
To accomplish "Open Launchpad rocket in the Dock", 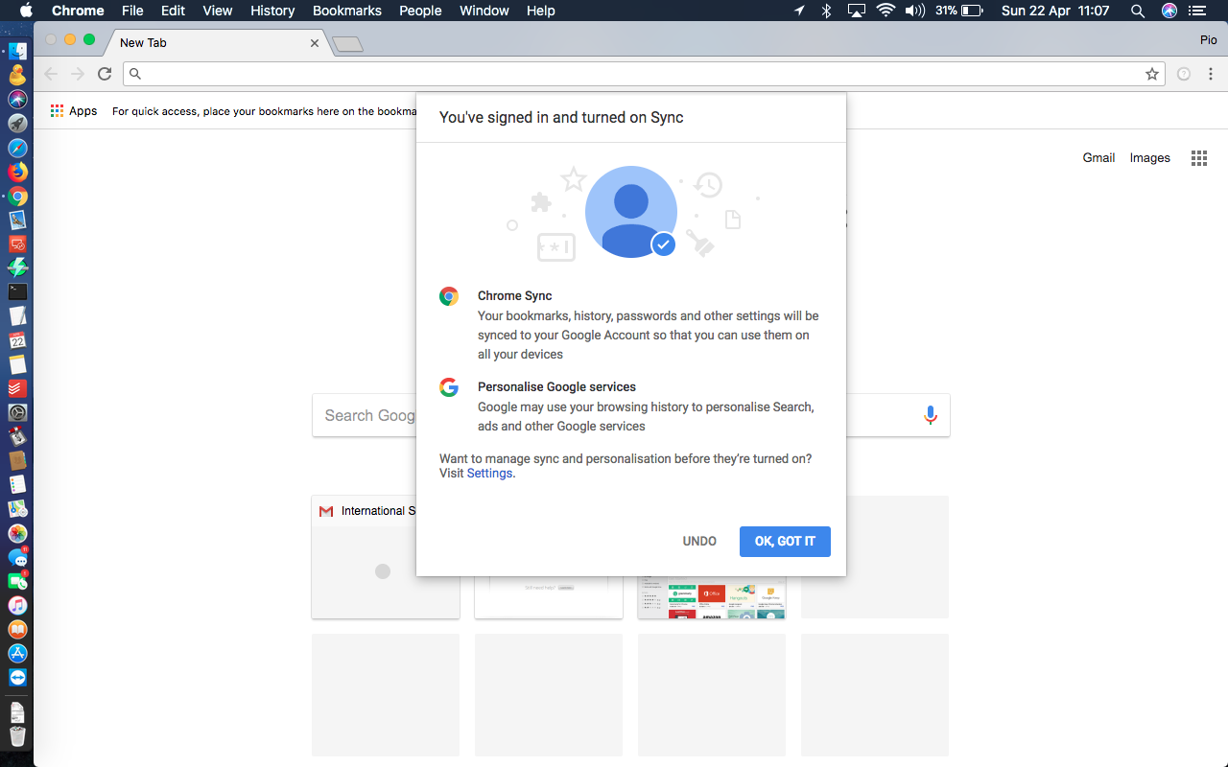I will (17, 123).
